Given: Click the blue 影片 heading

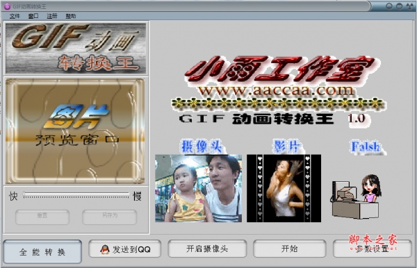Looking at the screenshot, I should point(286,146).
